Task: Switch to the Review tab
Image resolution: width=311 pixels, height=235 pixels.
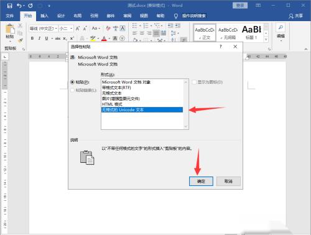Action: (x=128, y=16)
